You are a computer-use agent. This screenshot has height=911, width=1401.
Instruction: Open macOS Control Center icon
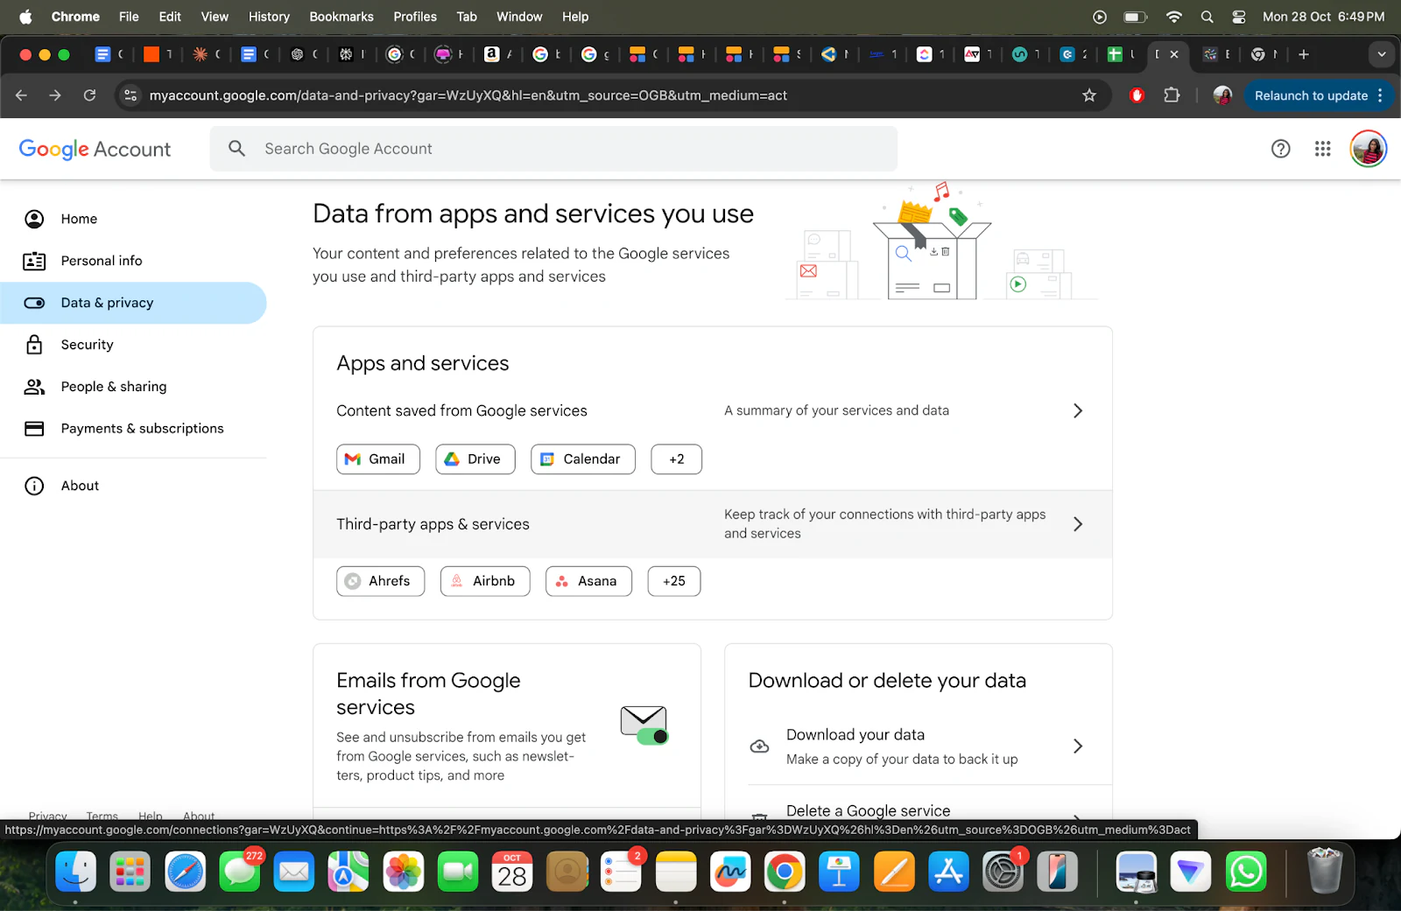click(1238, 17)
